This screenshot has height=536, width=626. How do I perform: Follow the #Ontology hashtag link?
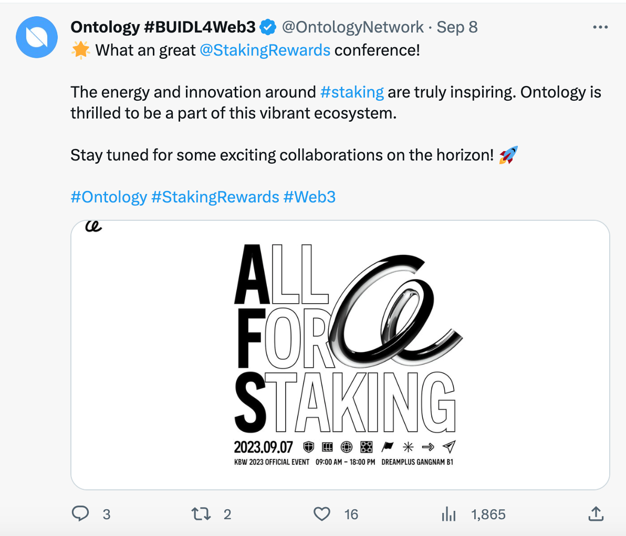click(x=109, y=197)
